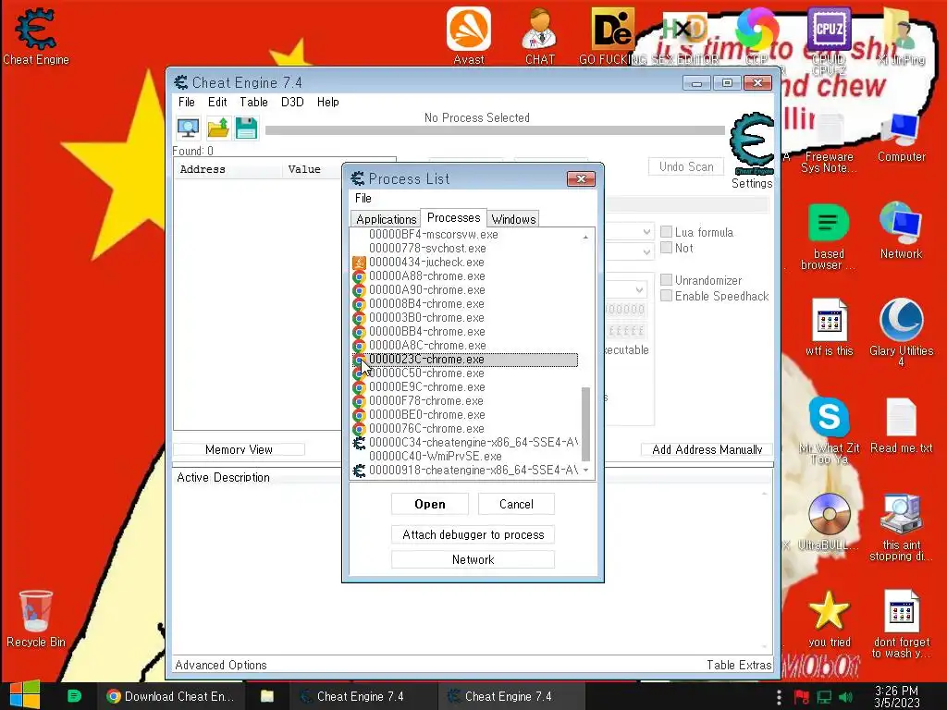This screenshot has height=710, width=947.
Task: Open Computer desktop icon
Action: click(901, 139)
